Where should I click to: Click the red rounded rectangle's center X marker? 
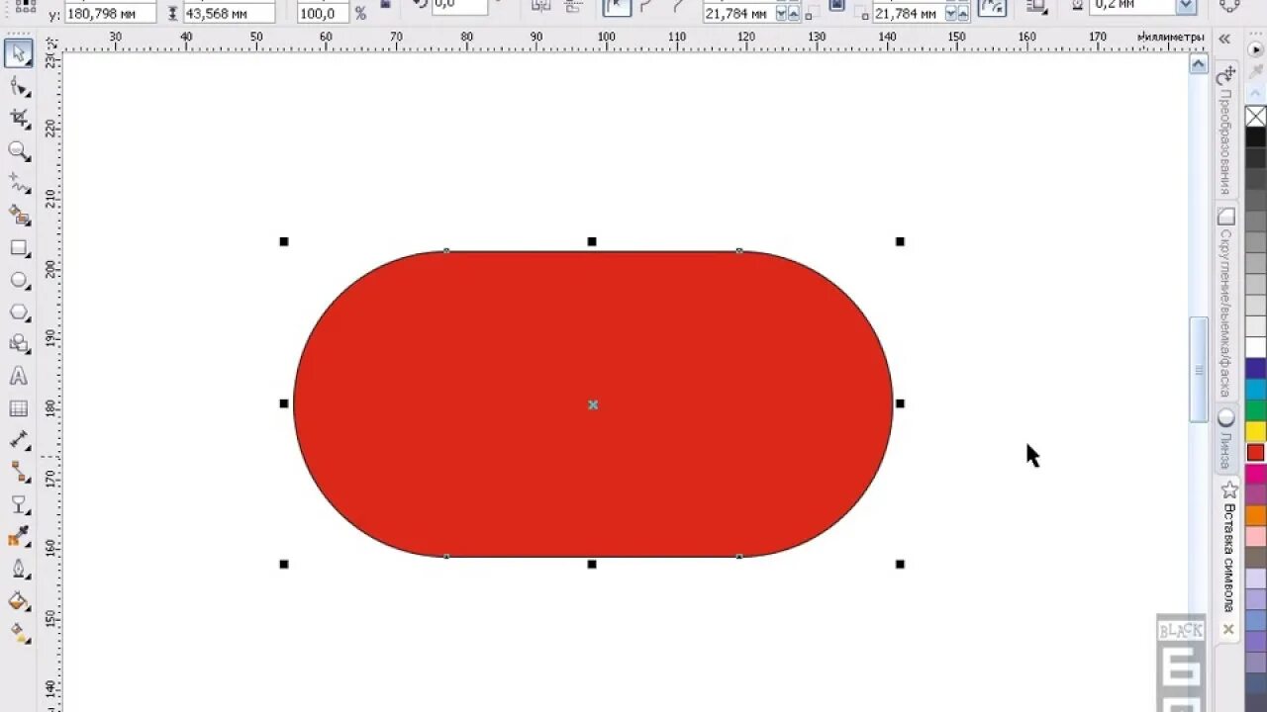(x=593, y=404)
